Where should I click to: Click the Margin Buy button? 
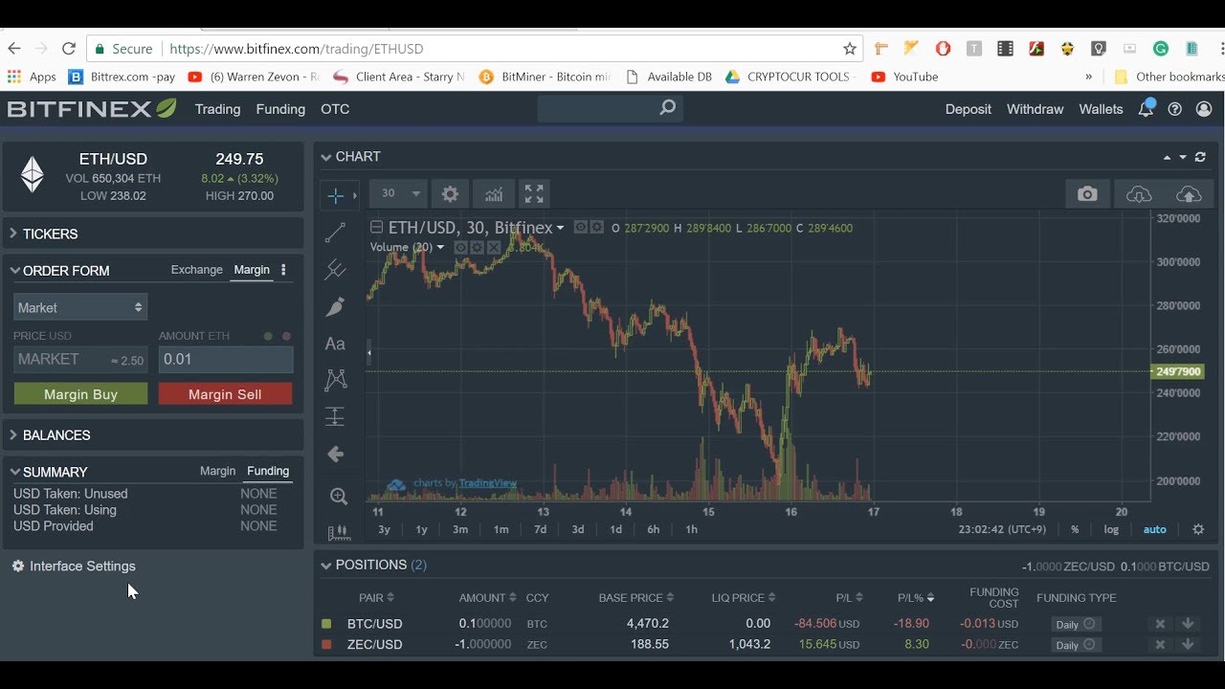pos(80,394)
